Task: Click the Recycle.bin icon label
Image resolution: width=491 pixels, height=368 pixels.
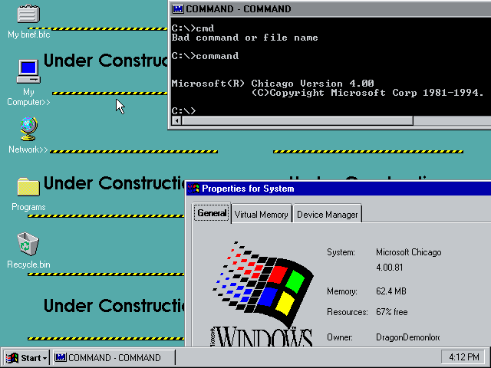Action: [28, 264]
